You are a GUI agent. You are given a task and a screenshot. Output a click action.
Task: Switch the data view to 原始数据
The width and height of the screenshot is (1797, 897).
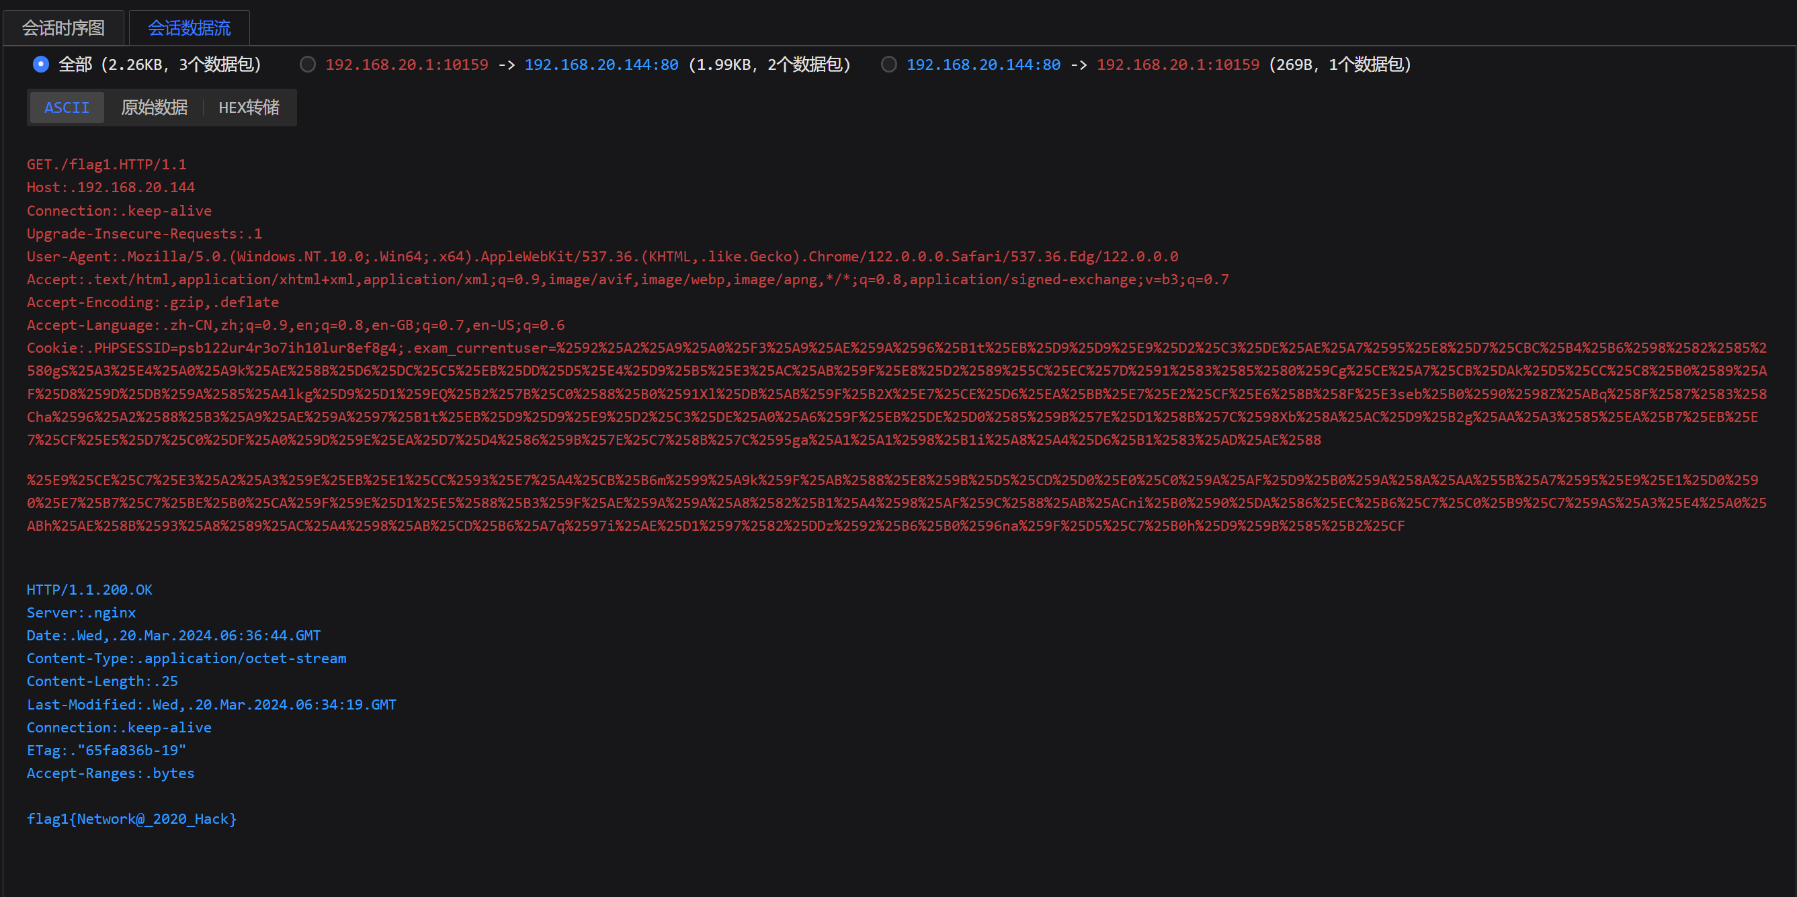[x=154, y=108]
